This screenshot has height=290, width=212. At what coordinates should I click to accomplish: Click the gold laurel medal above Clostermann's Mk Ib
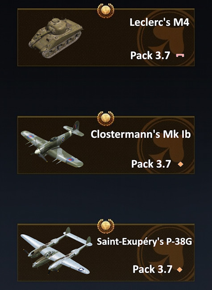(x=106, y=118)
